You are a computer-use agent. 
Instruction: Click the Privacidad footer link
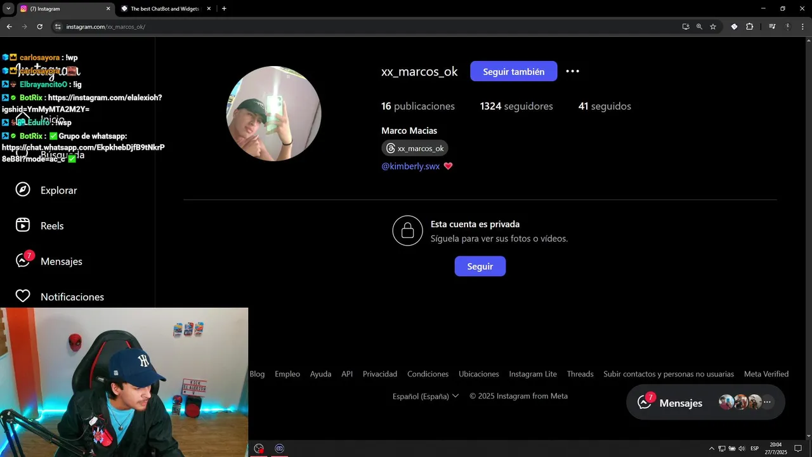pos(380,374)
